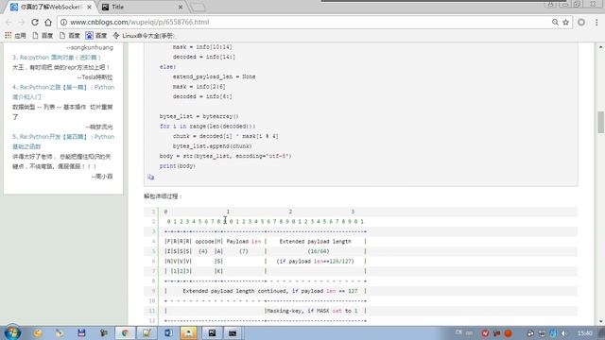Close the WebSocket blog tab
Screen dimensions: 605x340
pos(90,7)
